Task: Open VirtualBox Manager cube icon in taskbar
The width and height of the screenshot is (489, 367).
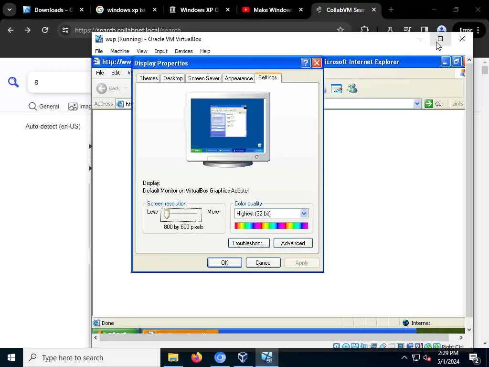Action: click(x=243, y=357)
